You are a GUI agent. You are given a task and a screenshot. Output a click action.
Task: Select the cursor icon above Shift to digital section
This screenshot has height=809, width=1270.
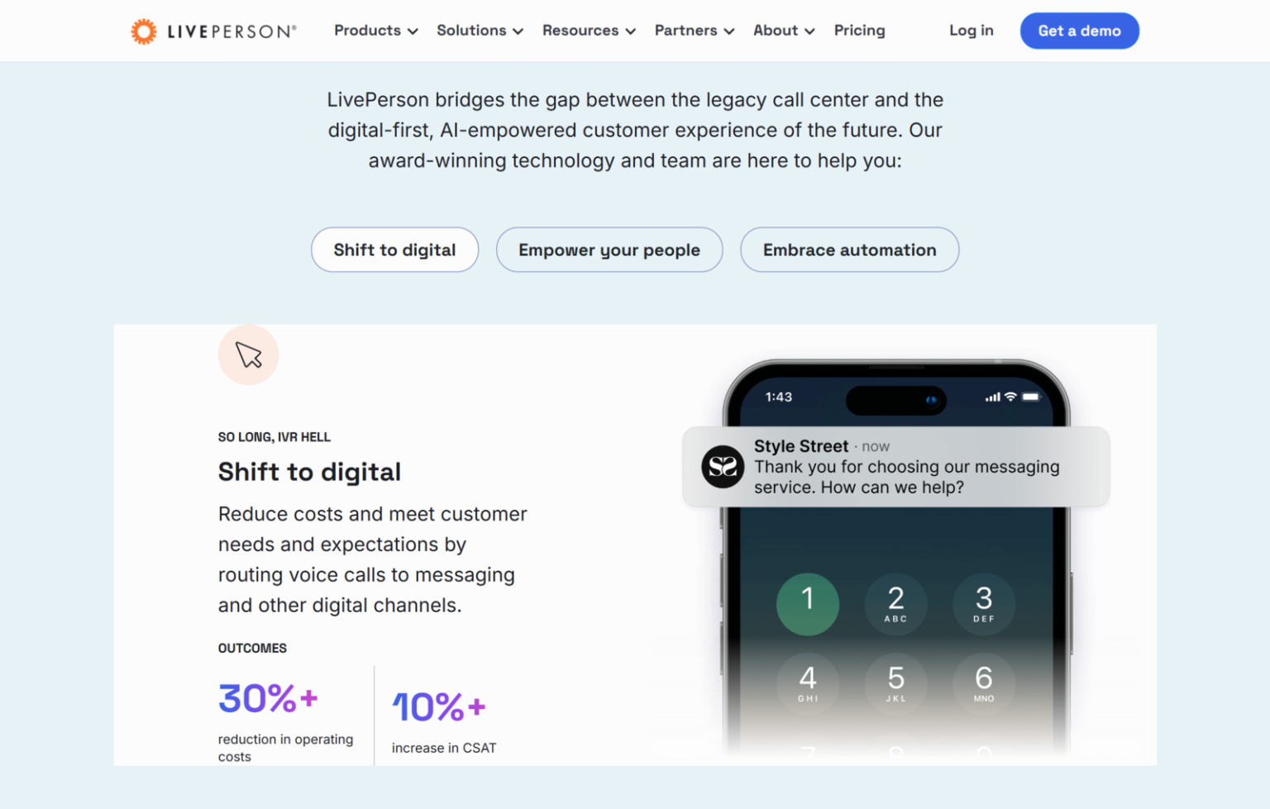click(x=248, y=355)
